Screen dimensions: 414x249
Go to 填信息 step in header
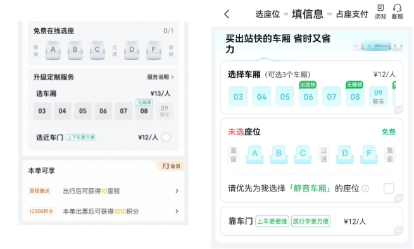307,14
